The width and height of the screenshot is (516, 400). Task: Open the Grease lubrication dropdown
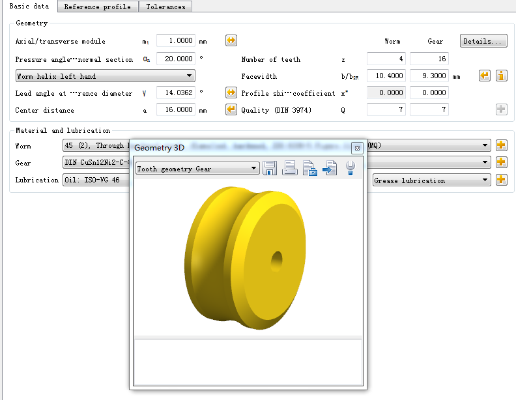point(431,180)
